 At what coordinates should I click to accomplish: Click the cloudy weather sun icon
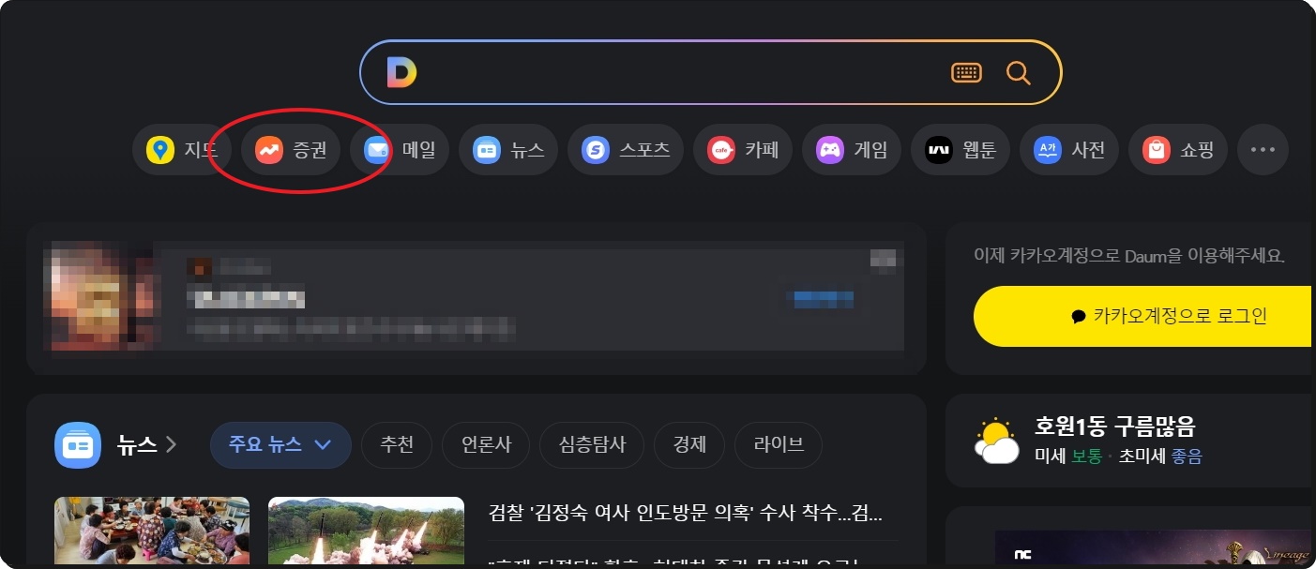996,442
